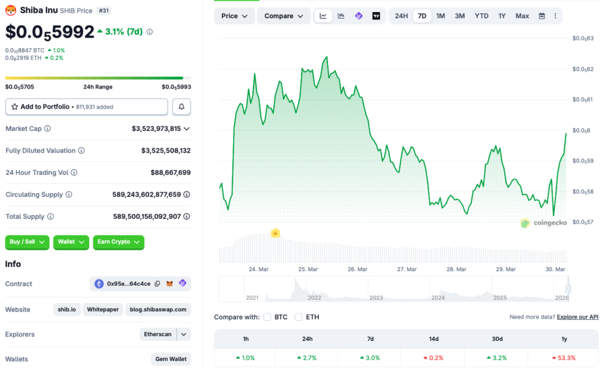Image resolution: width=601 pixels, height=368 pixels.
Task: Open the Compare dropdown
Action: [283, 16]
